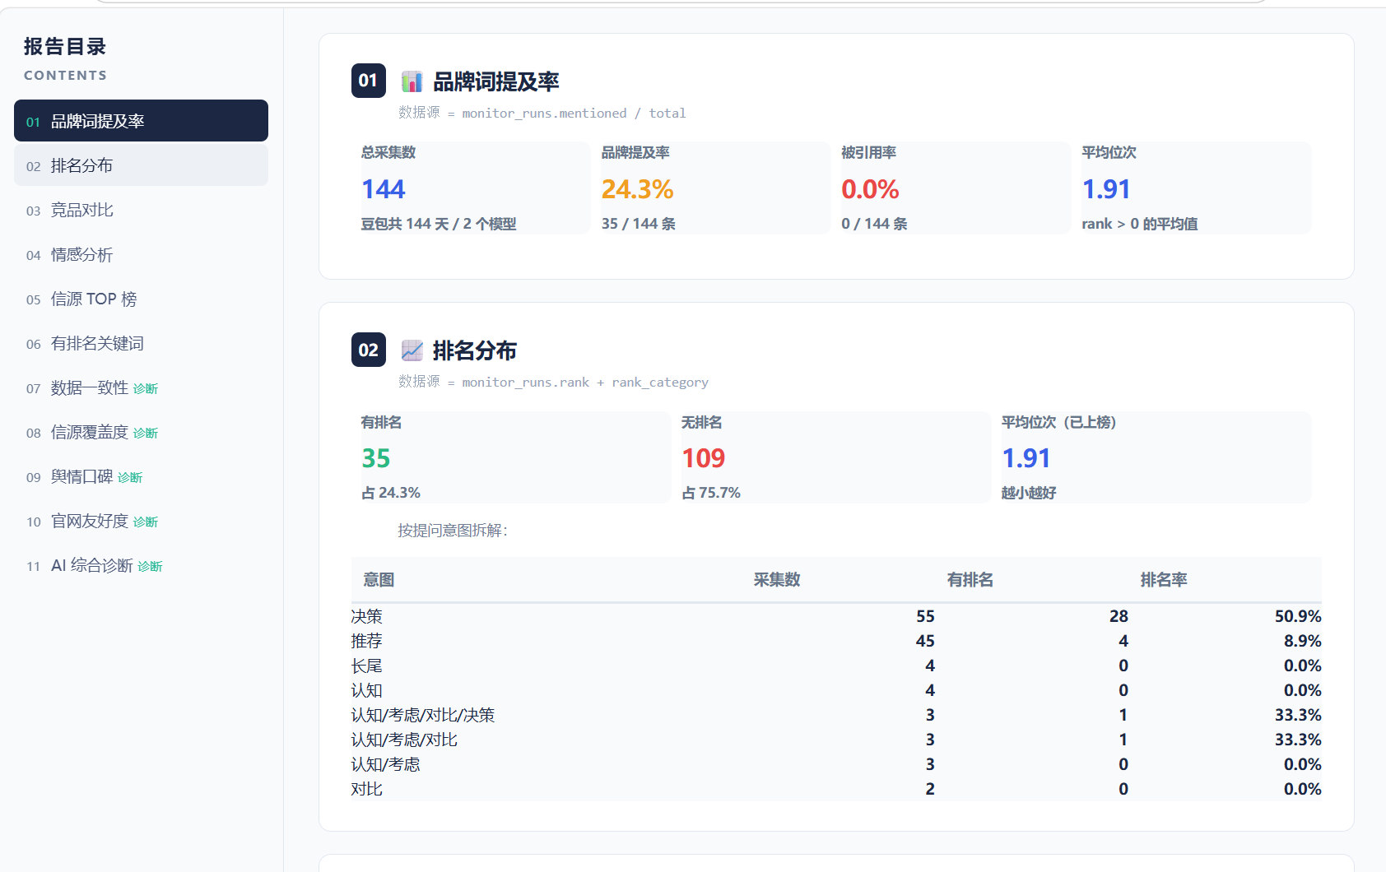
Task: Open 07 数据一致性 diagnosis entry
Action: point(141,387)
